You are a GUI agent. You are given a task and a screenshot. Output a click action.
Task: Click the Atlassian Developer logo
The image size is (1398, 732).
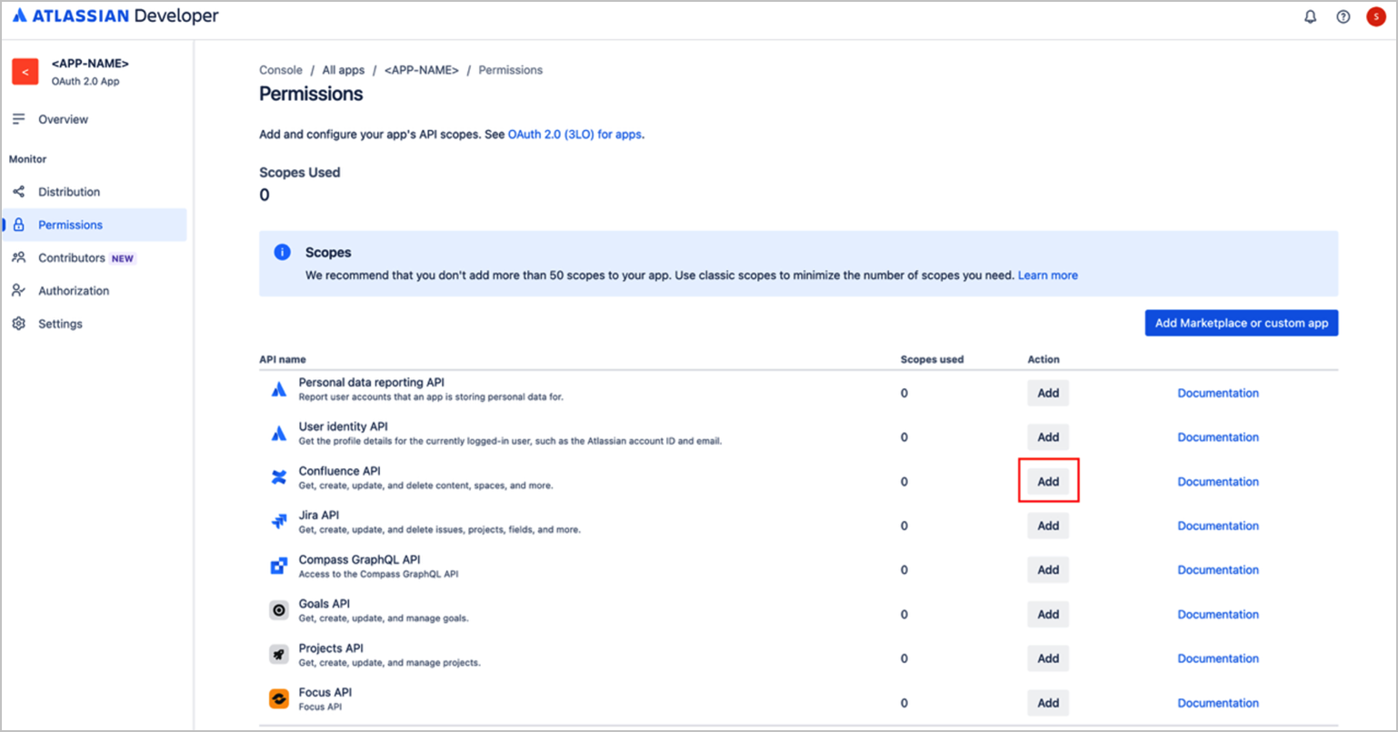click(115, 16)
